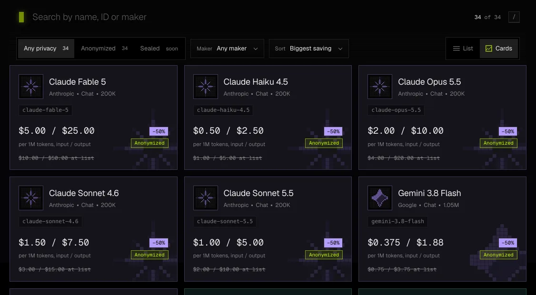The width and height of the screenshot is (536, 295).
Task: Click the $0.375 / $1.88 price
Action: pos(406,242)
